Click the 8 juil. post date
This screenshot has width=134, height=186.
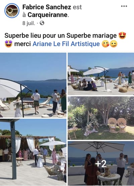point(29,23)
